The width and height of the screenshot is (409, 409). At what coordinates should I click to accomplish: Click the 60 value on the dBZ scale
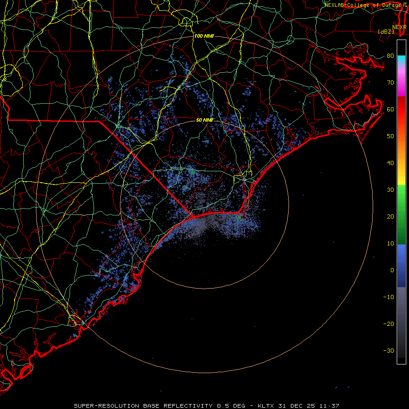[390, 110]
